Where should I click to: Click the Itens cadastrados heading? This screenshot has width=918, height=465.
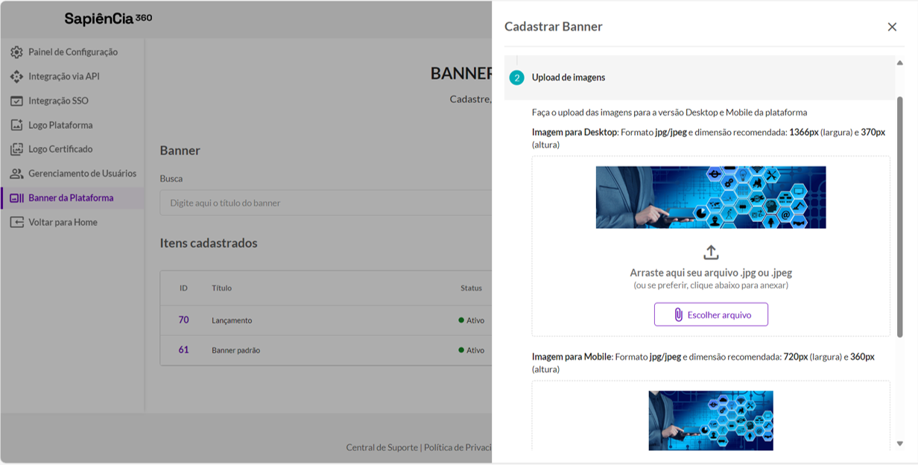click(209, 243)
